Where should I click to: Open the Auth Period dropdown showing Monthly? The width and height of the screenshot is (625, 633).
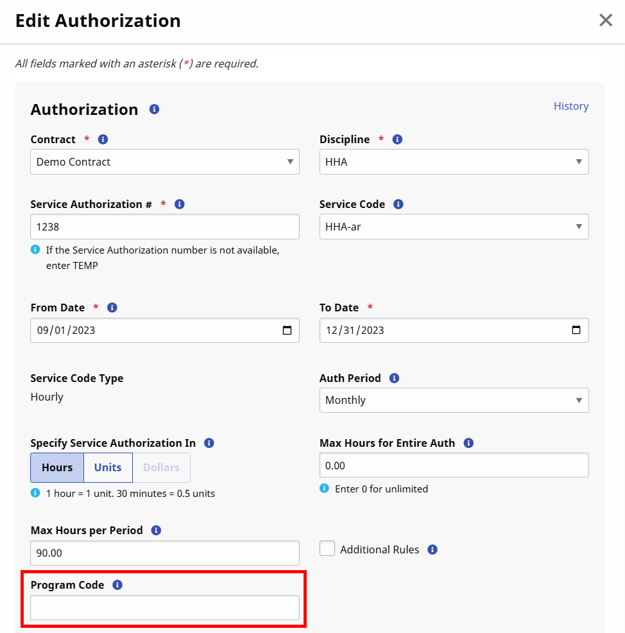454,400
